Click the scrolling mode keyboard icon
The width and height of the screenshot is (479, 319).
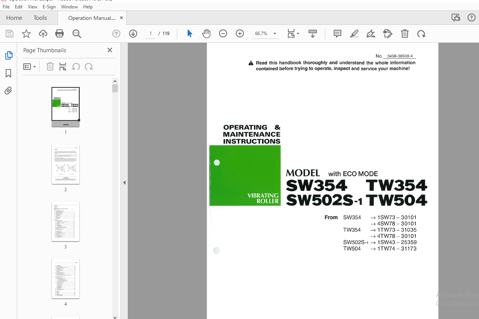click(313, 34)
